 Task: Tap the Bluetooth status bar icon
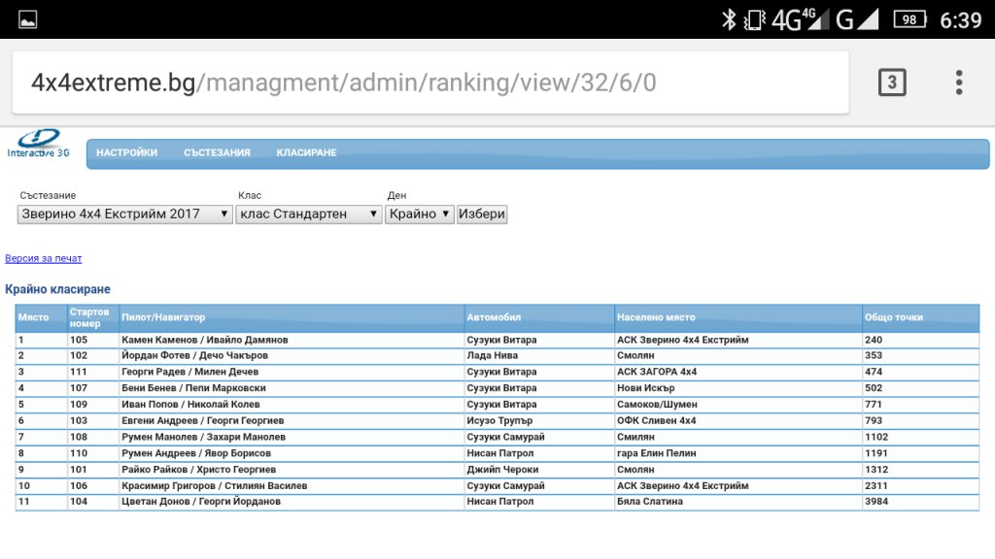729,19
